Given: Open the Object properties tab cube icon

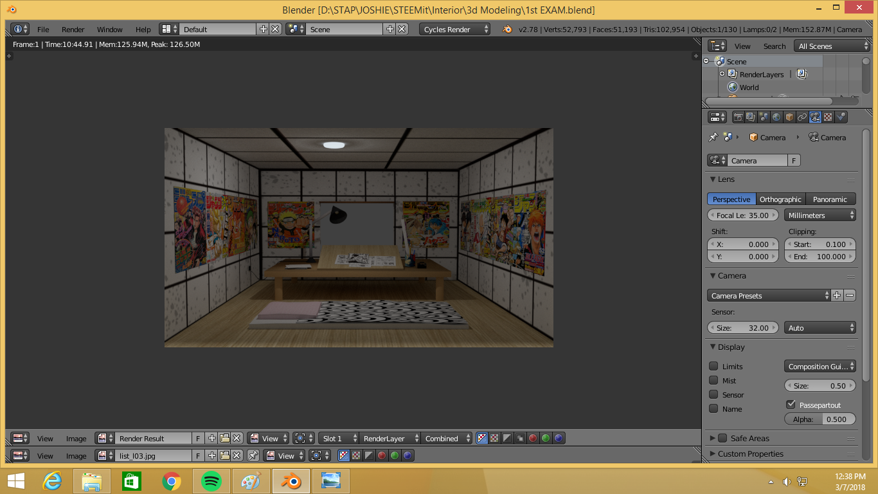Looking at the screenshot, I should [x=789, y=117].
